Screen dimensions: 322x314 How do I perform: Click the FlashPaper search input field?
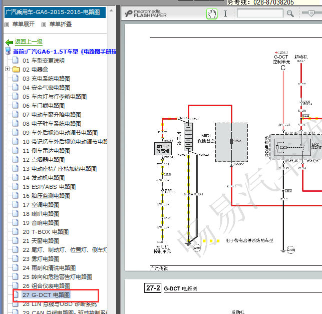(260, 14)
